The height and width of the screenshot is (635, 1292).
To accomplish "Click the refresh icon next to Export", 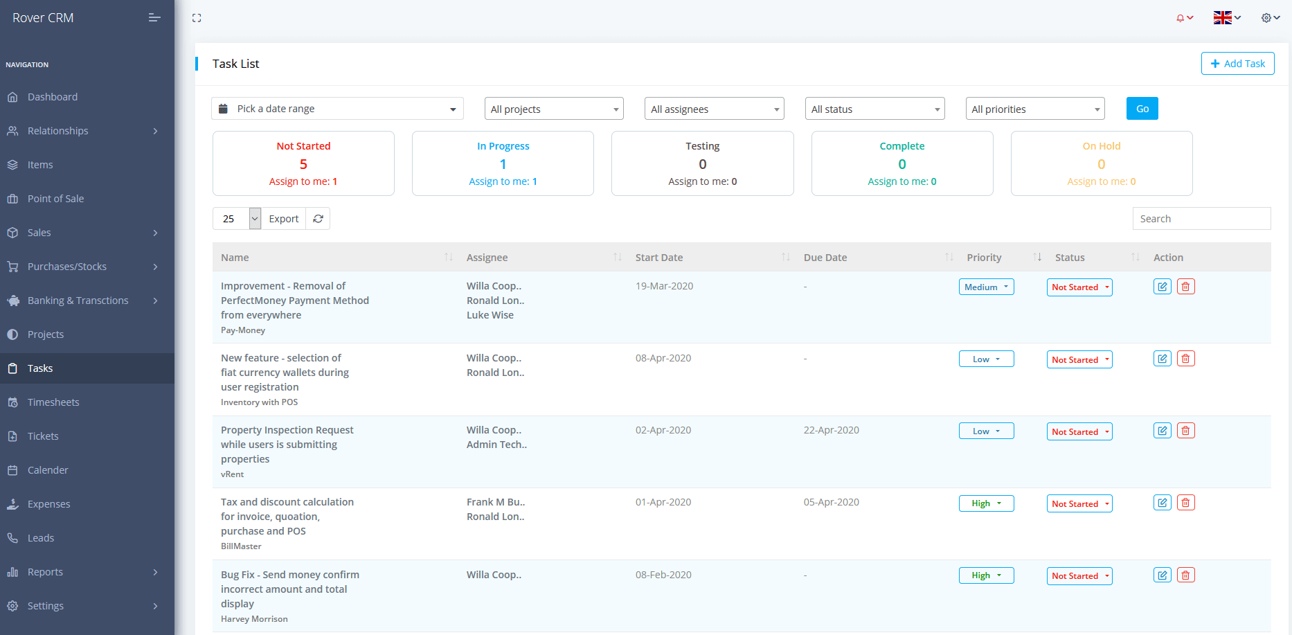I will point(318,219).
